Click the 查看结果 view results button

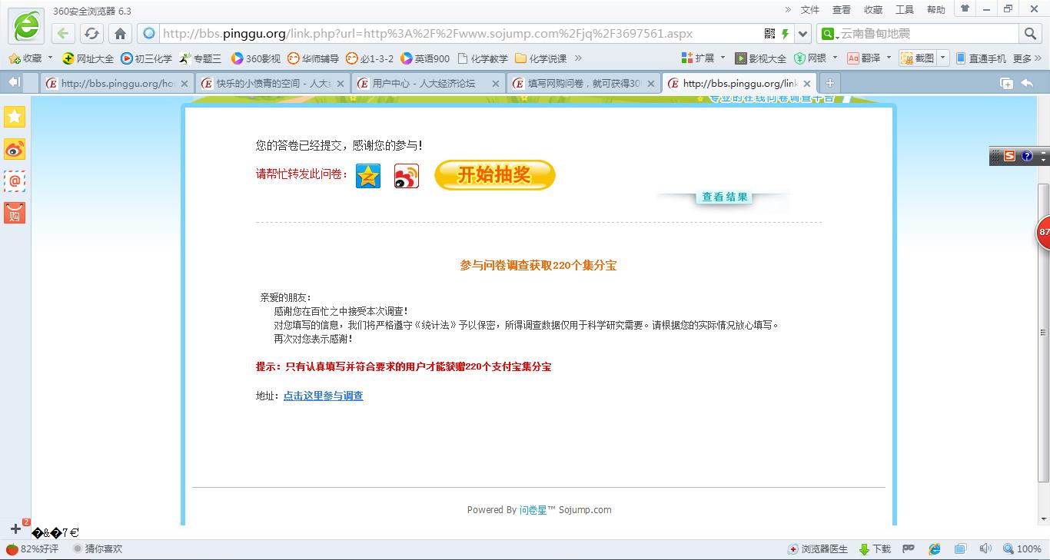click(725, 197)
